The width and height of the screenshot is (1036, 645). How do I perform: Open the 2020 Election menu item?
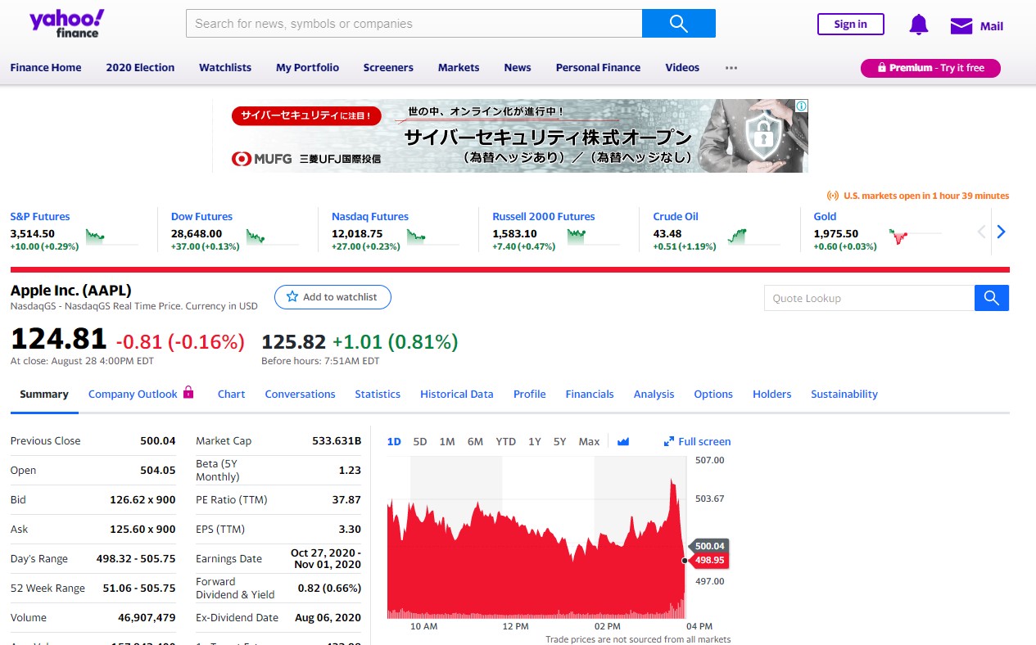coord(140,68)
